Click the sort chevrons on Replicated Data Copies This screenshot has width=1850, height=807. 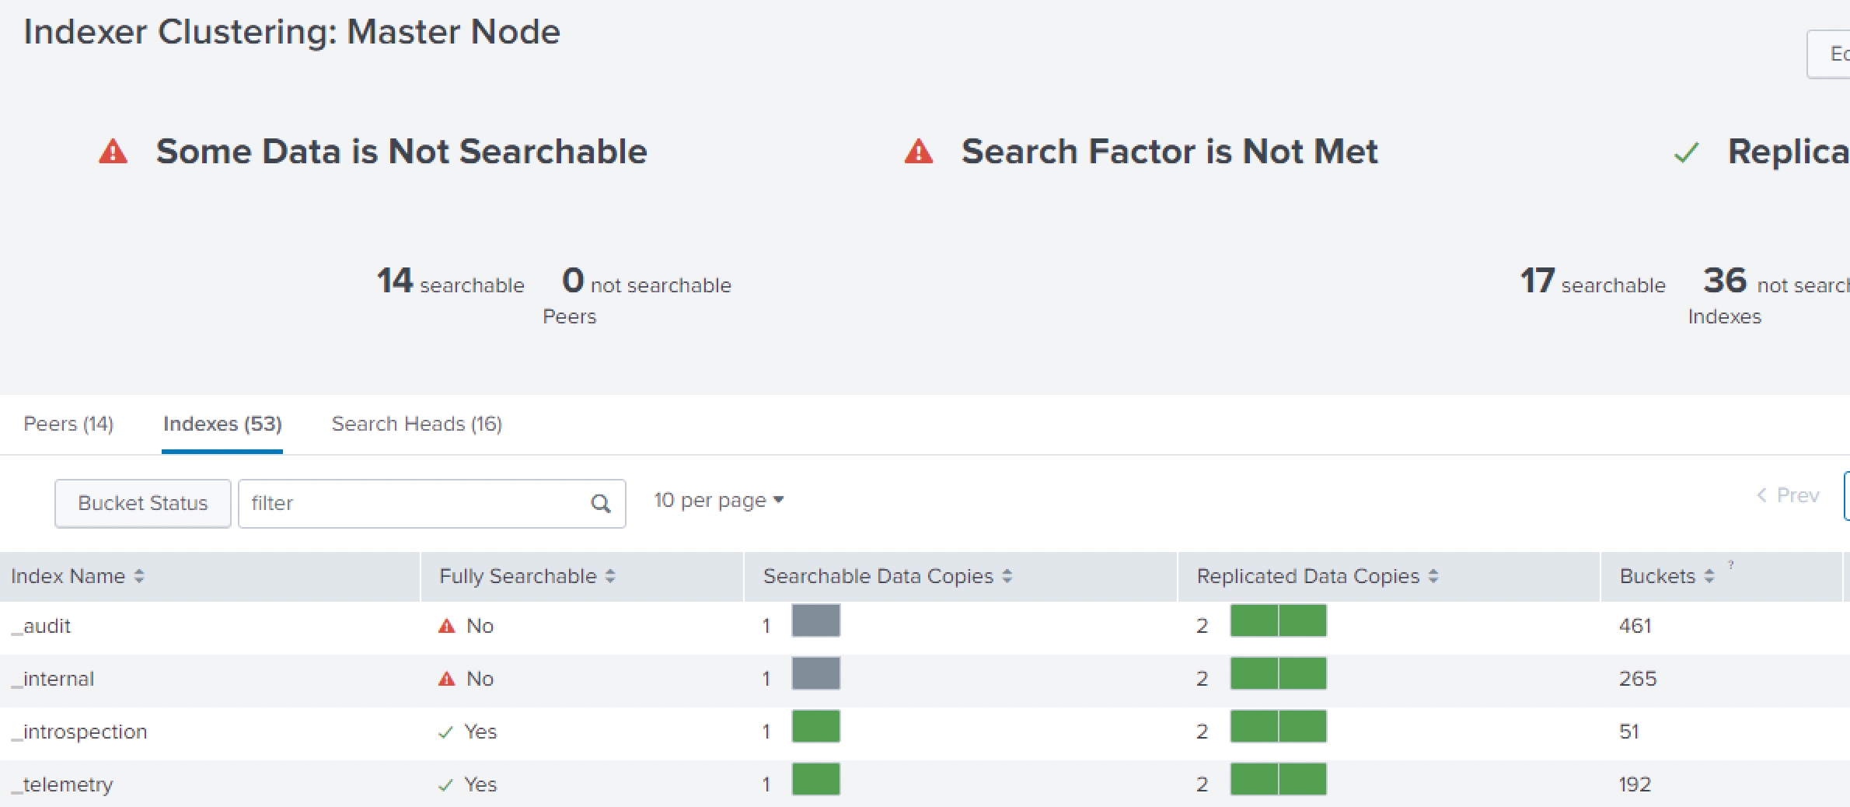pyautogui.click(x=1433, y=576)
